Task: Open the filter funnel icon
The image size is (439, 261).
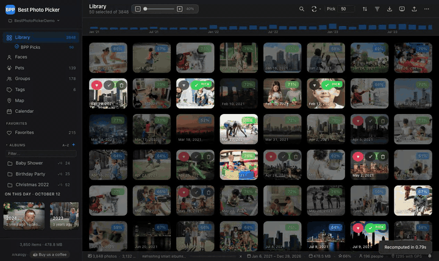Action: click(x=377, y=9)
